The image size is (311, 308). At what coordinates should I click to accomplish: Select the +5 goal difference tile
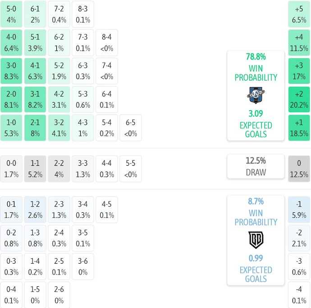pyautogui.click(x=299, y=14)
